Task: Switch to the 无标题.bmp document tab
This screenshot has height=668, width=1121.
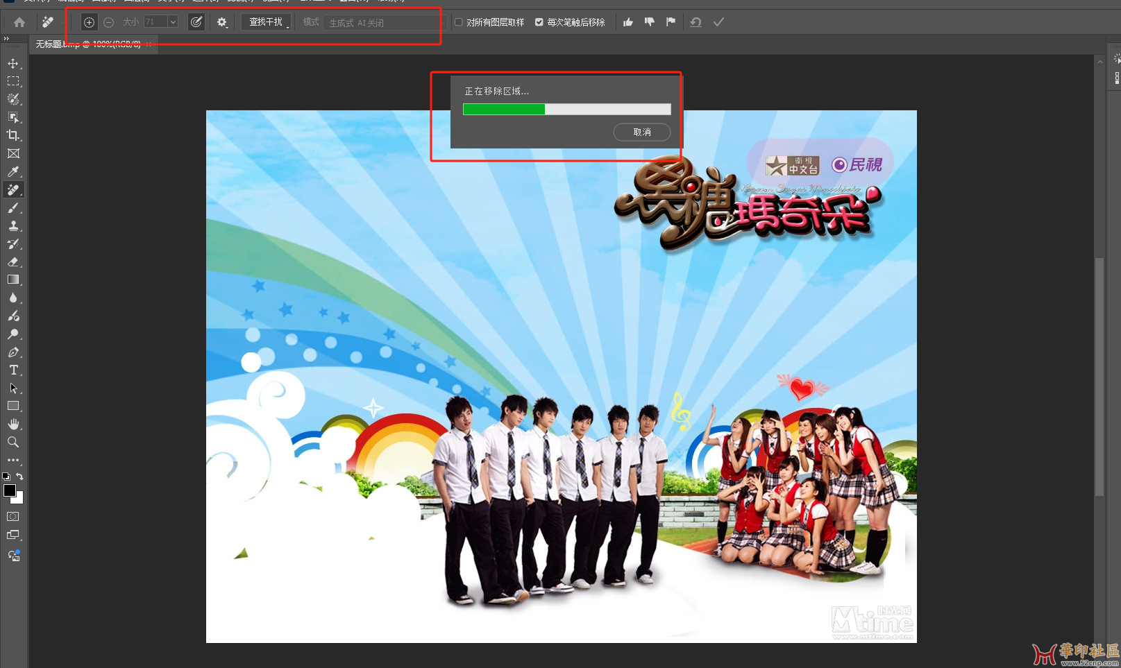Action: point(88,44)
